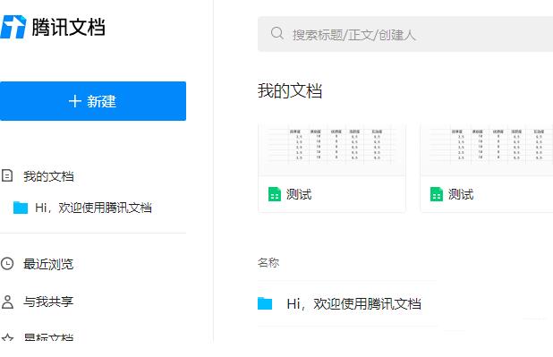The image size is (553, 357).
Task: Click folder icon in the file list row
Action: (265, 303)
